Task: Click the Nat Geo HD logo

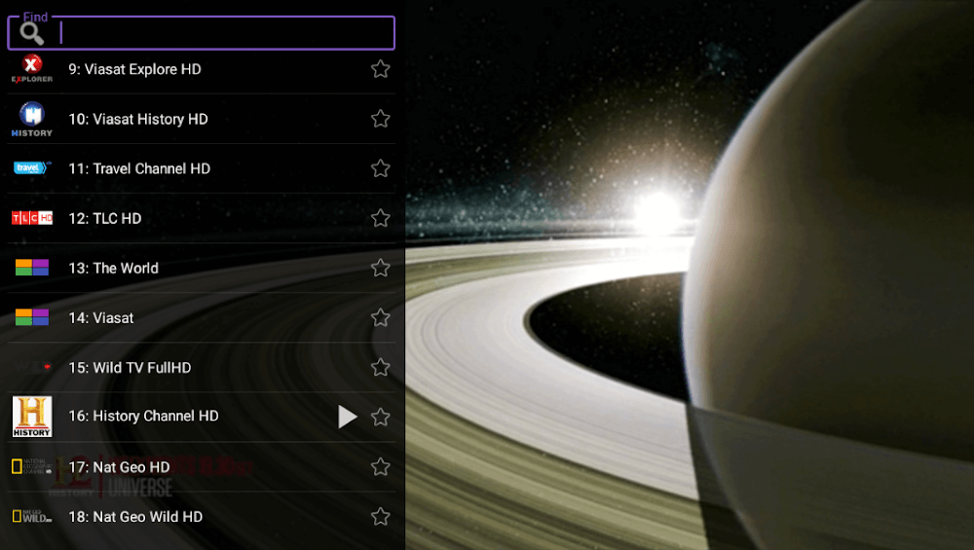Action: pyautogui.click(x=32, y=467)
